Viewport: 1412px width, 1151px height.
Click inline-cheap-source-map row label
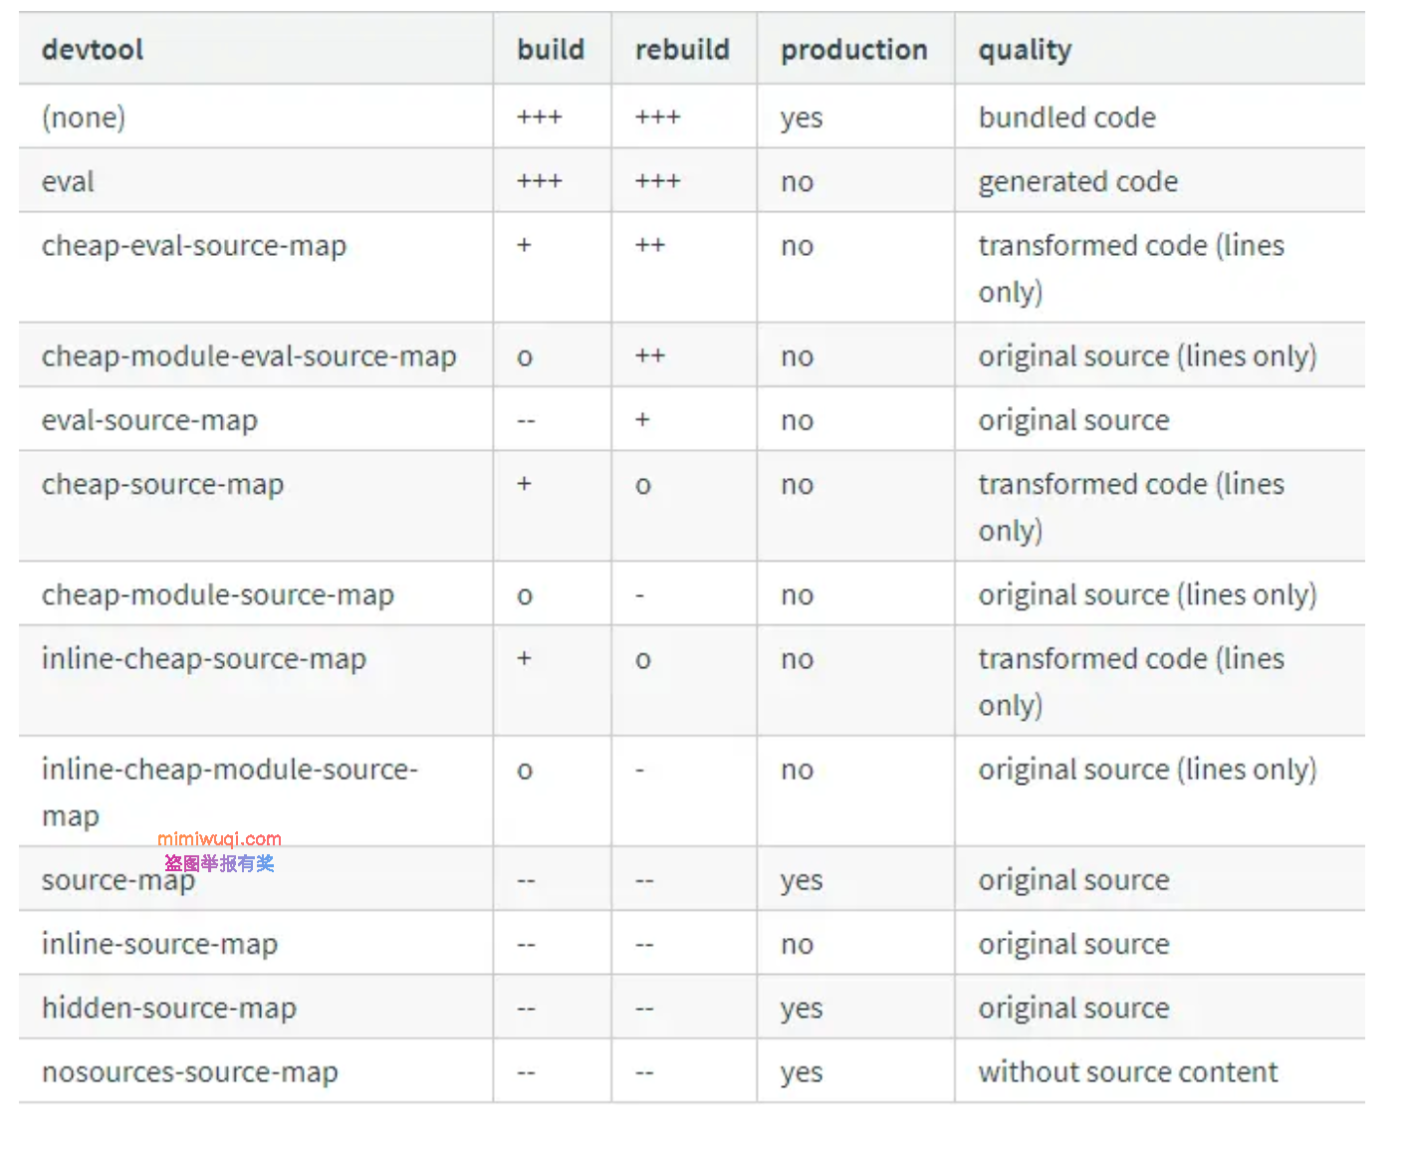[204, 659]
